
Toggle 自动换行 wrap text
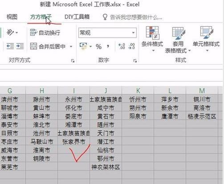click(45, 33)
